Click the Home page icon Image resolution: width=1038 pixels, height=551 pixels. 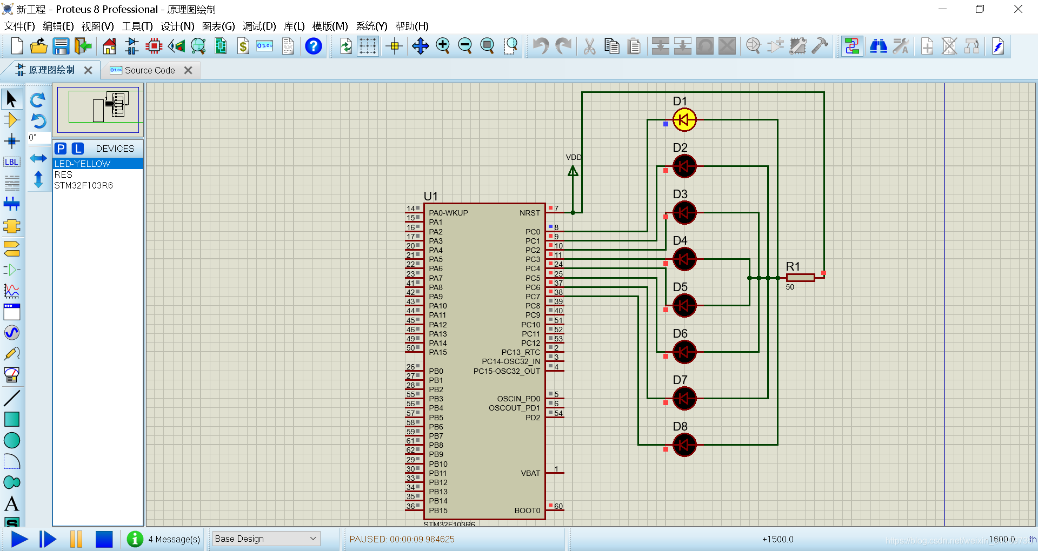click(110, 46)
